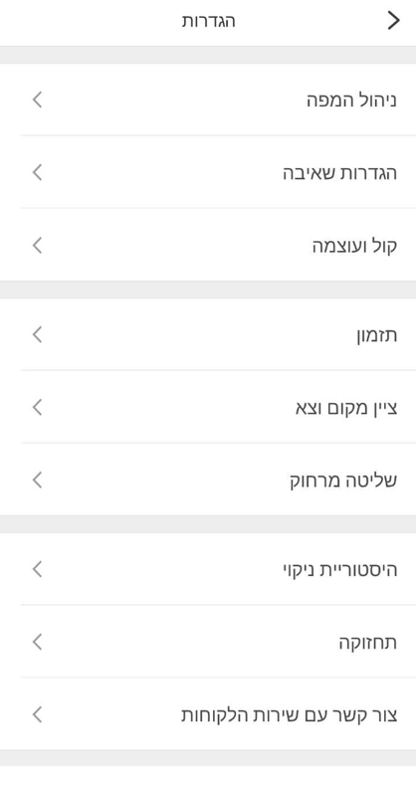Image resolution: width=416 pixels, height=788 pixels.
Task: Open הגדרות שאיבה suction settings
Action: tap(208, 172)
